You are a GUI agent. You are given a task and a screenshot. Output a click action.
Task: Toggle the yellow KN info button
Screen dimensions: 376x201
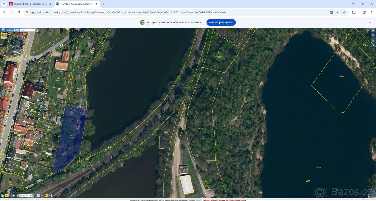pyautogui.click(x=46, y=196)
